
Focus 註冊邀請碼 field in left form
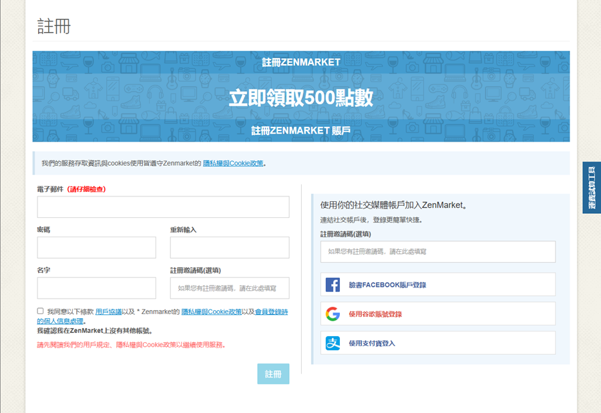[230, 288]
